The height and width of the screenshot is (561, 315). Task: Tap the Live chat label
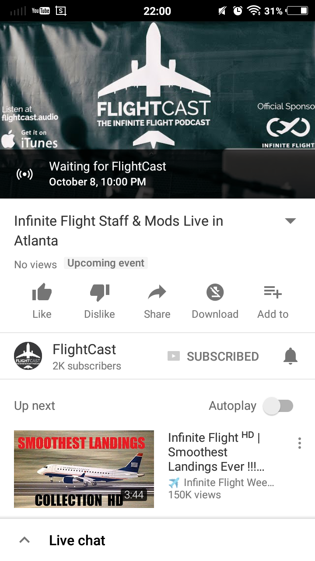pos(77,540)
